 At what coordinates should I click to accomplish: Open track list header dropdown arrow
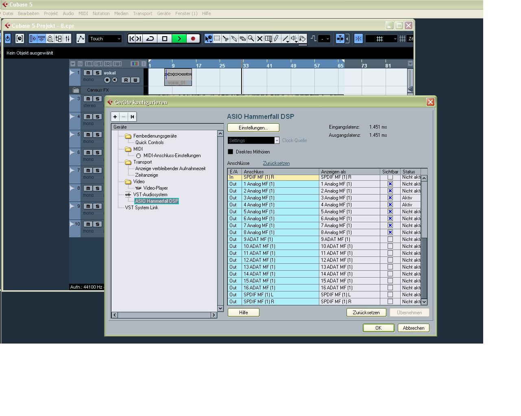73,63
